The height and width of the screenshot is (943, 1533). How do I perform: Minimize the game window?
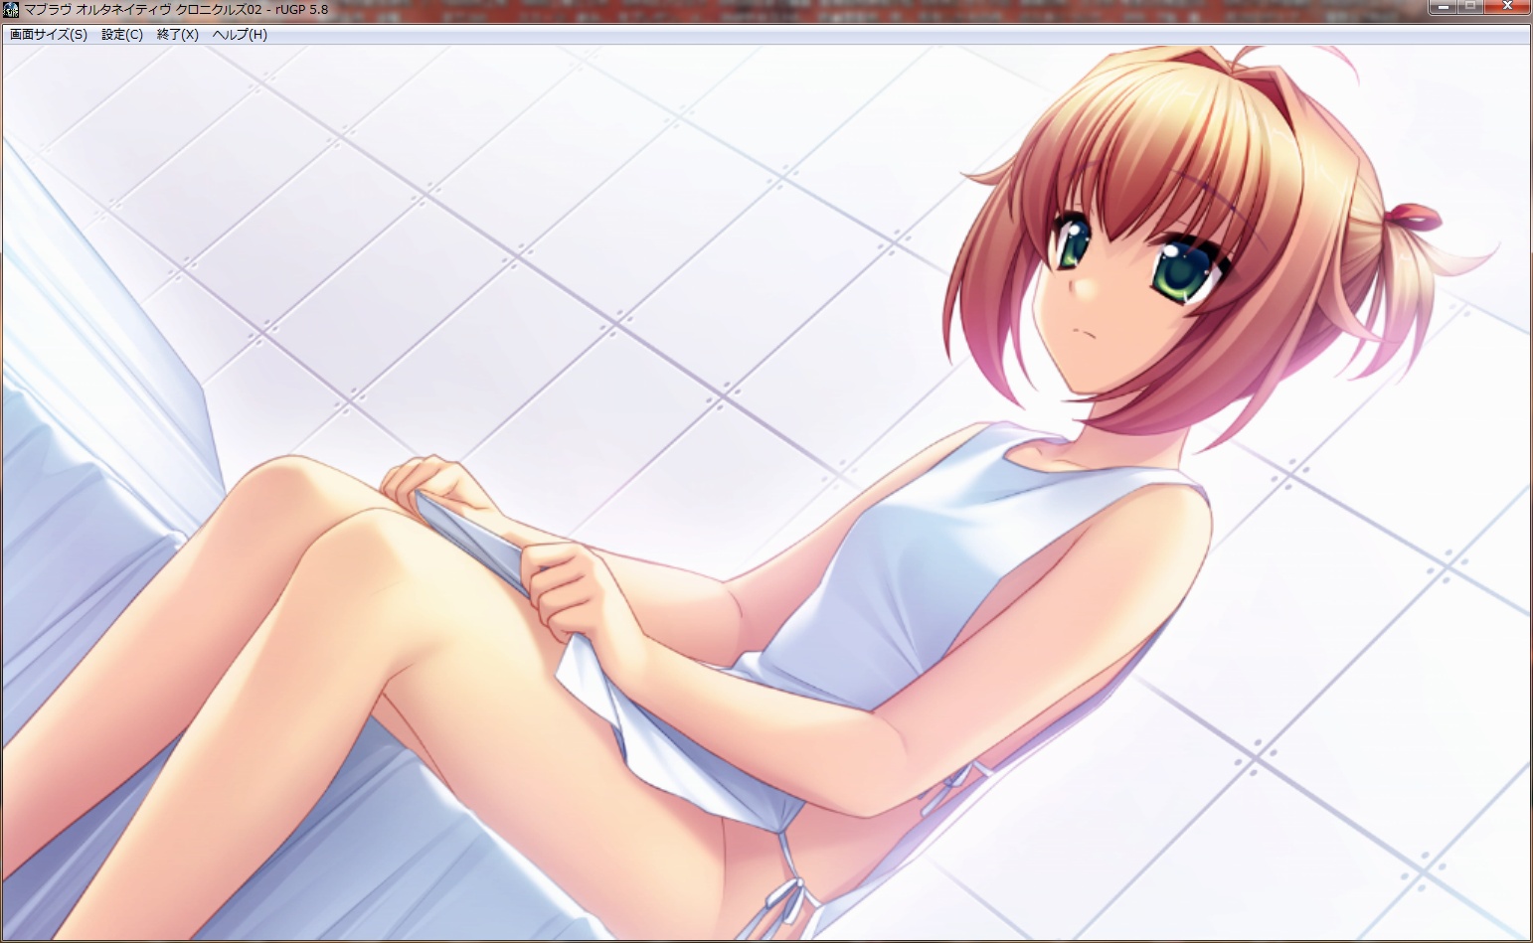pos(1442,7)
